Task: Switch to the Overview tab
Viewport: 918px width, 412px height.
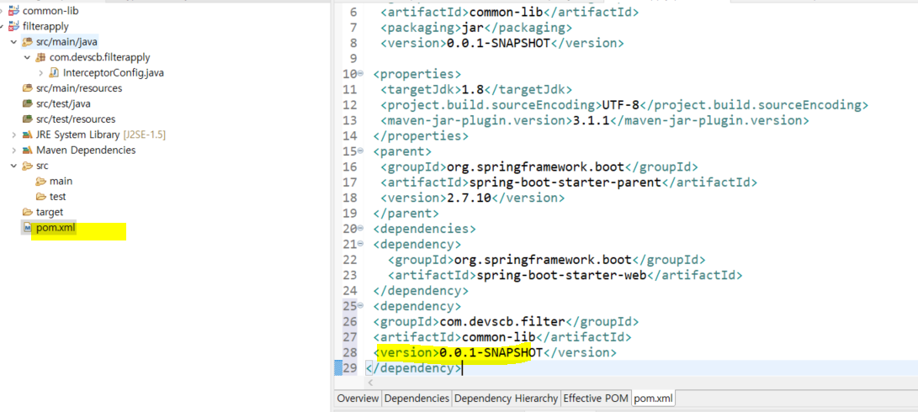Action: 358,399
